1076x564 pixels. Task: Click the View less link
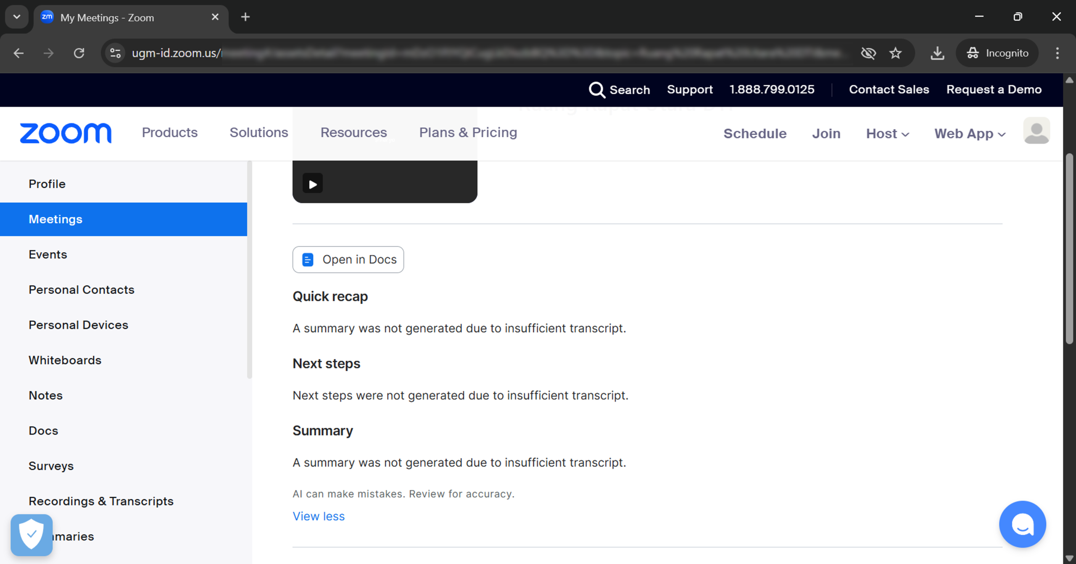(x=318, y=516)
